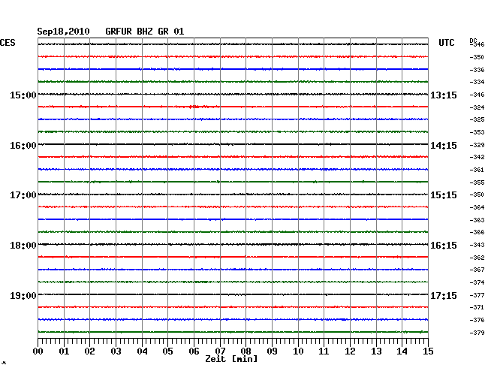Screen dimensions: 488x371
Task: Click the UTC column header
Action: (x=446, y=43)
